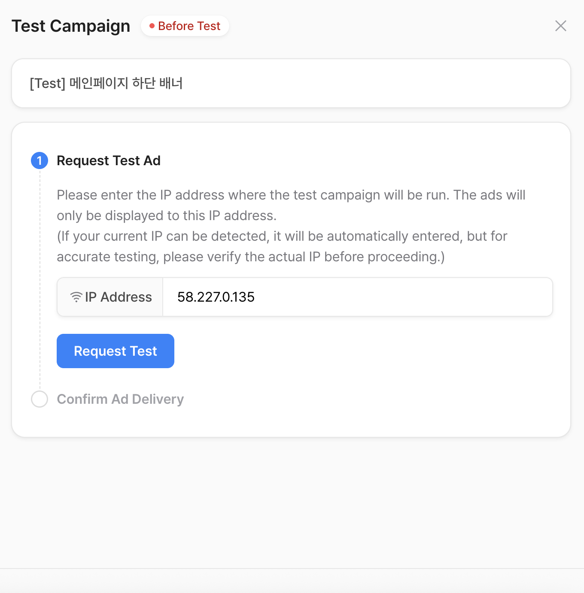This screenshot has height=593, width=584.
Task: Click the "Please enter the IP address" instruction text
Action: click(291, 205)
